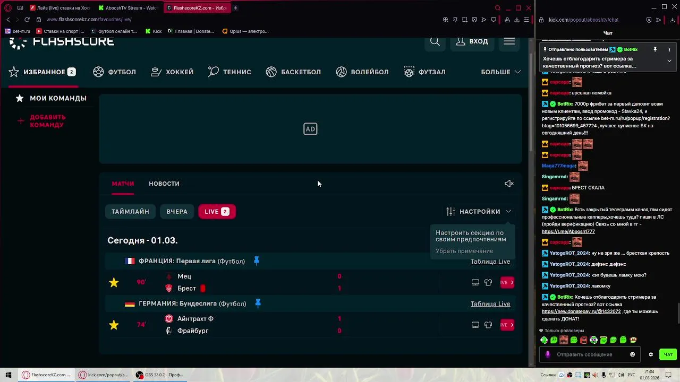Click the ВХОД login button
Screen dimensions: 680x382
[472, 41]
